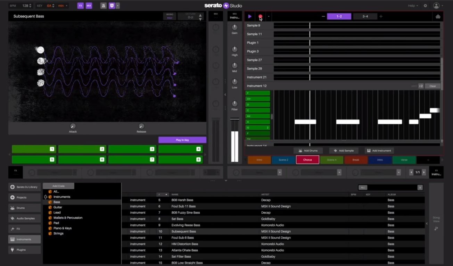The width and height of the screenshot is (453, 266).
Task: Click the Gain knob
Action: (234, 27)
